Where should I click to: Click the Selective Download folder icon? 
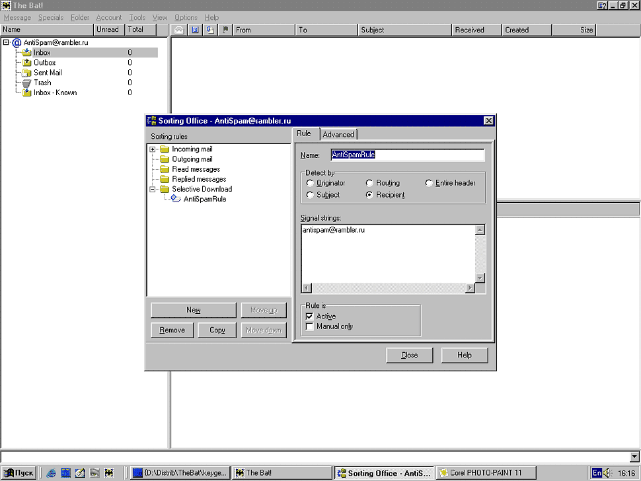[x=165, y=189]
